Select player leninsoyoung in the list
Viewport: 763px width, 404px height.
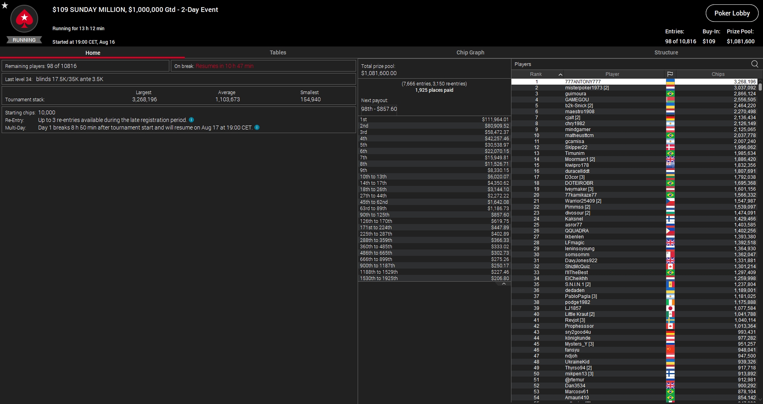point(634,249)
